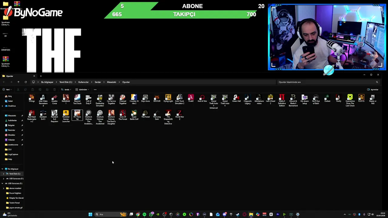Screen dimensions: 388x218
Task: Expand the abone rozetleri folder node
Action: [x=3, y=188]
